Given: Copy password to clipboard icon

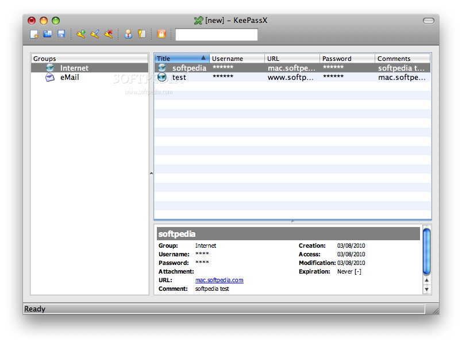Looking at the screenshot, I should pos(141,34).
